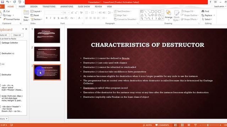Switch to Slide Sorter view
Screen dimensions: 227x127
[182, 125]
